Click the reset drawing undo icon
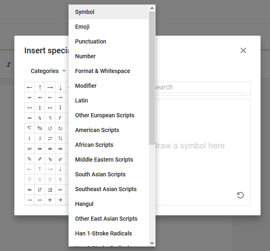Screen dimensions: 270x251 point(240,195)
